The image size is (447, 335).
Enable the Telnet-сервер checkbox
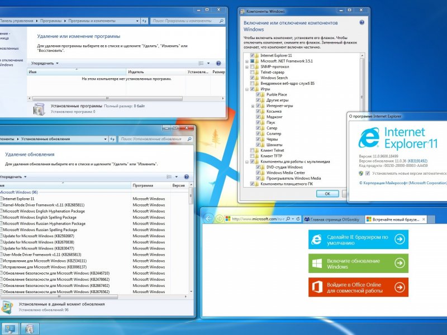pyautogui.click(x=252, y=73)
